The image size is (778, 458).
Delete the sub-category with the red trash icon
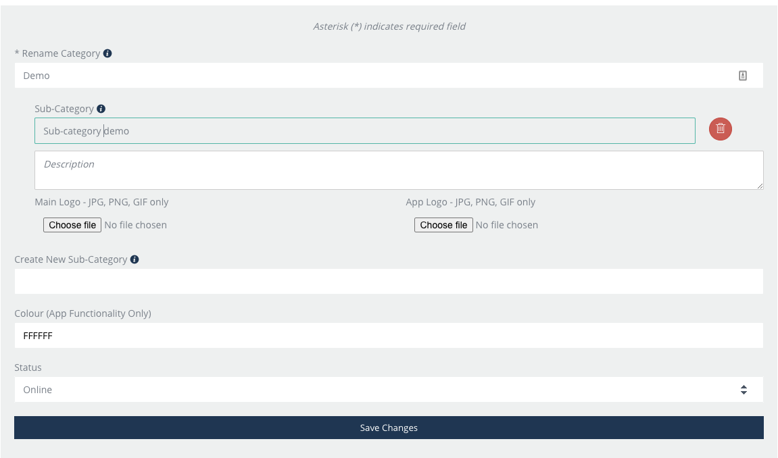click(x=721, y=128)
